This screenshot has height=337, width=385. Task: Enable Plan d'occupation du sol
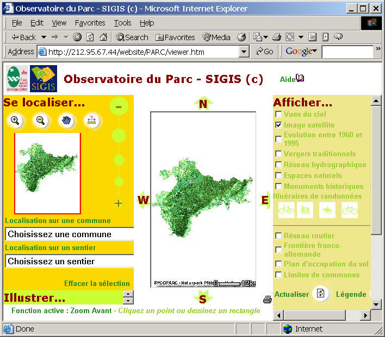(x=278, y=264)
